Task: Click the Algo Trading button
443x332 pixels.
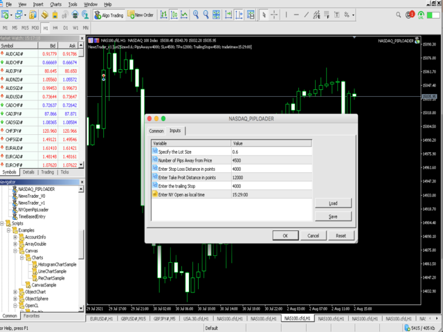Action: (109, 15)
